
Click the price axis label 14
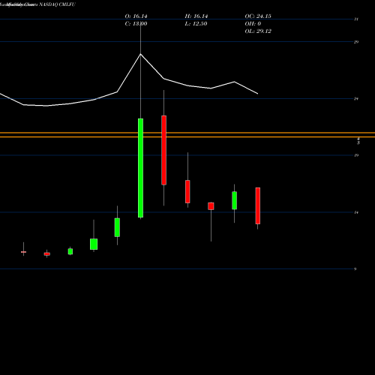[x=356, y=212]
